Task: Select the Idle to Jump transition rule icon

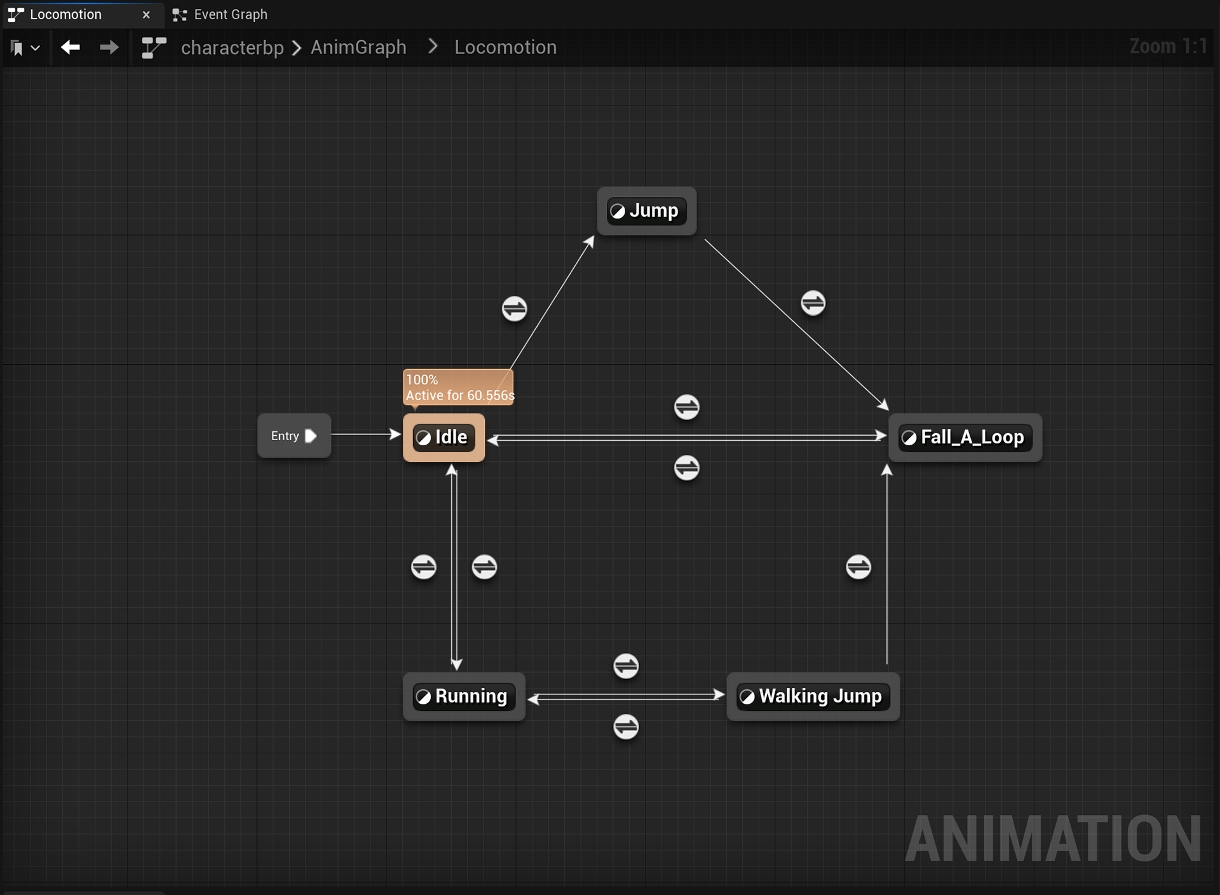Action: [x=514, y=309]
